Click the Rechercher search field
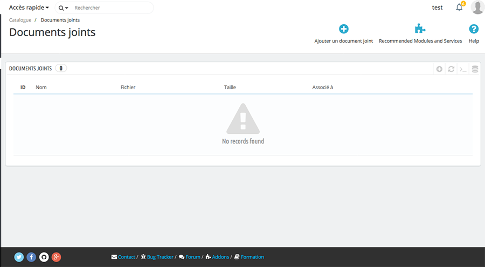The height and width of the screenshot is (267, 485). point(110,8)
